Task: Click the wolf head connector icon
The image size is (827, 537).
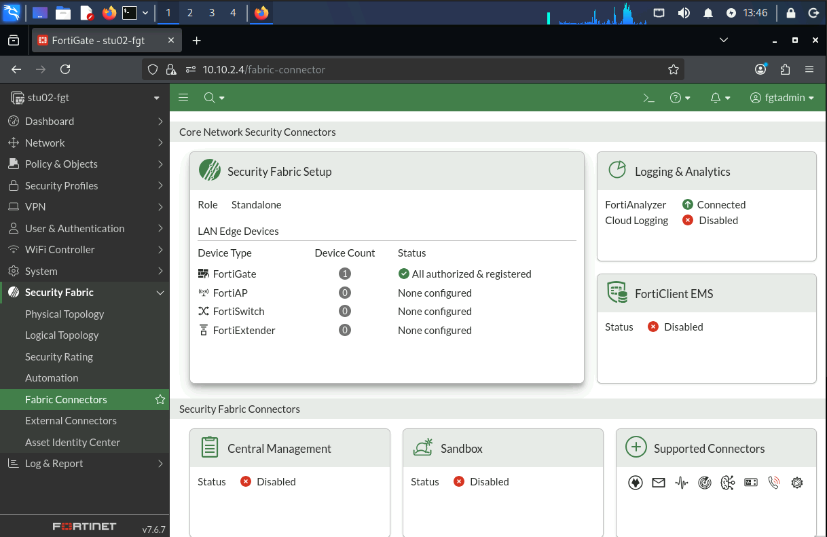Action: pyautogui.click(x=636, y=483)
